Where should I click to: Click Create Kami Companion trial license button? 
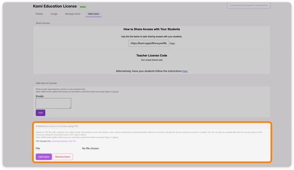click(x=249, y=5)
